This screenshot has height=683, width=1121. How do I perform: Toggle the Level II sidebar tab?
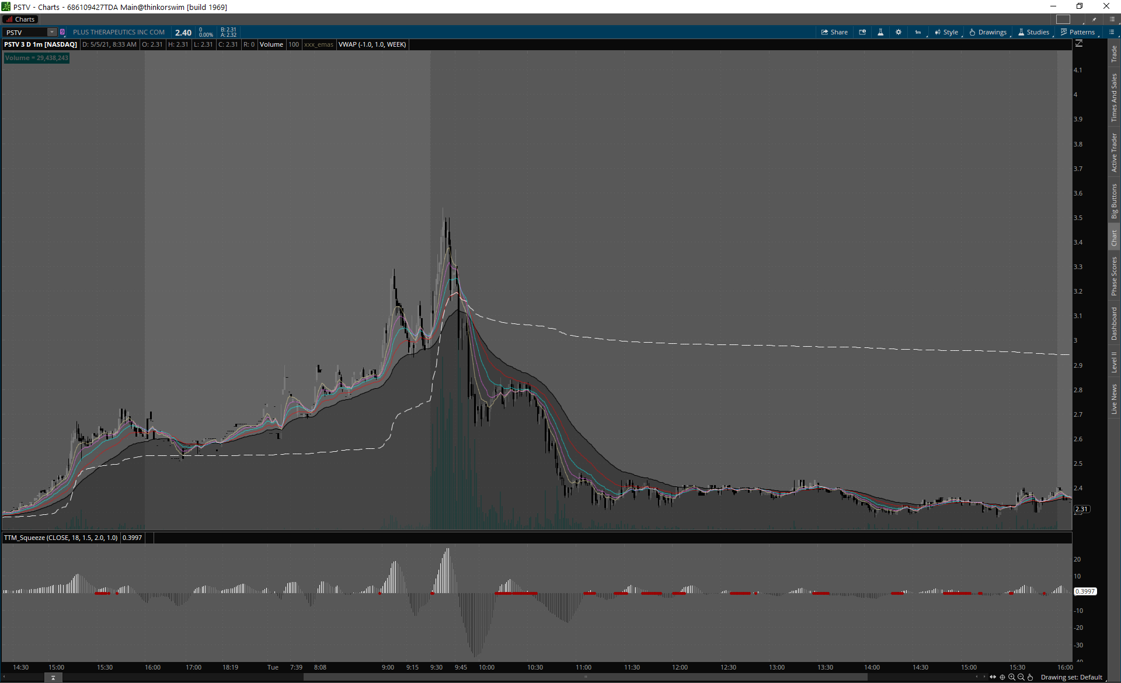(x=1114, y=362)
